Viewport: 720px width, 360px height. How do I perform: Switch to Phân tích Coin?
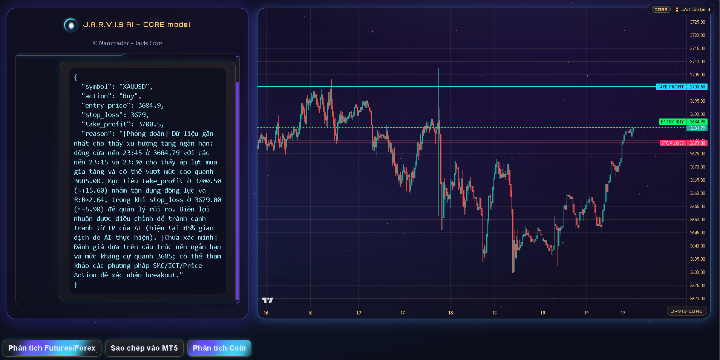pyautogui.click(x=219, y=348)
